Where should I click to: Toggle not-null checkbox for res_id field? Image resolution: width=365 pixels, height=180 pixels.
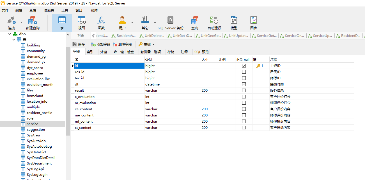[x=244, y=72]
